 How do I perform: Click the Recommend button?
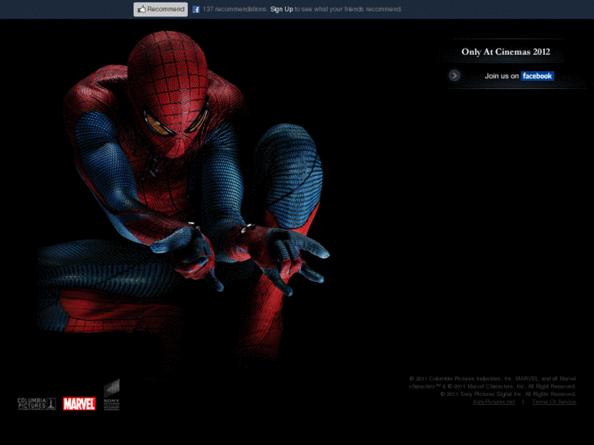coord(161,10)
